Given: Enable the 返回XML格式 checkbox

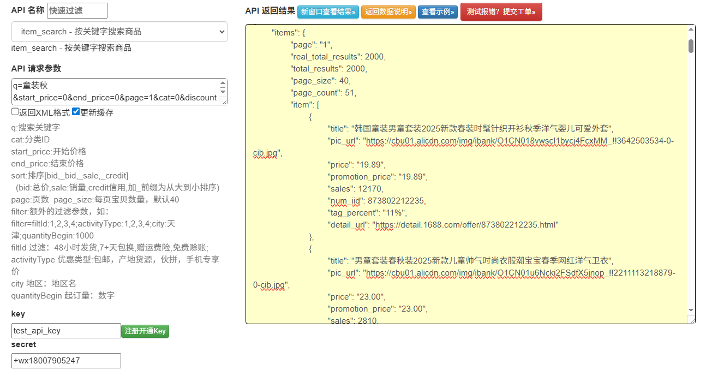Looking at the screenshot, I should tap(15, 112).
